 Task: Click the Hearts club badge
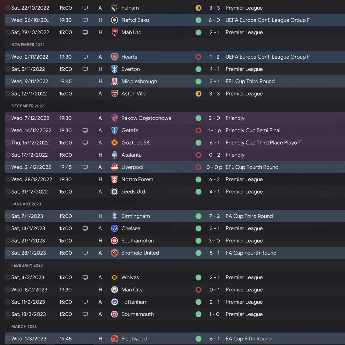(115, 57)
